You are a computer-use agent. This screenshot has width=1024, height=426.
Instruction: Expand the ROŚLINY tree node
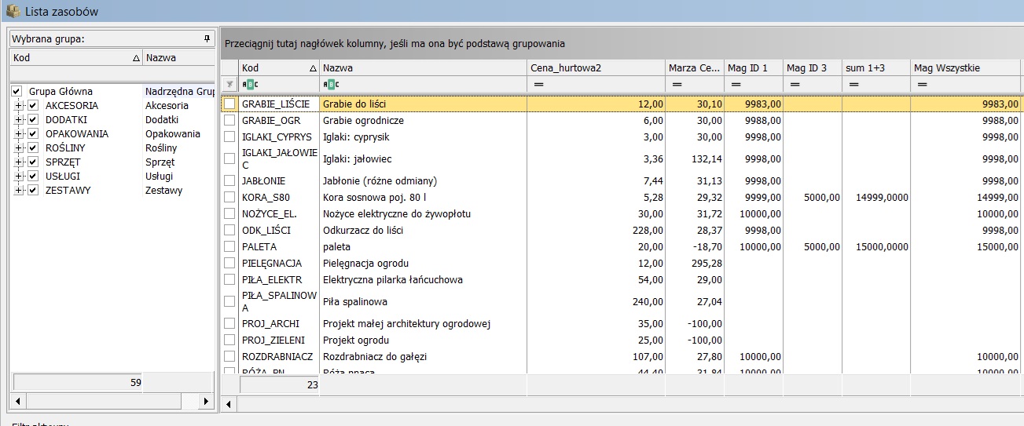pyautogui.click(x=20, y=148)
